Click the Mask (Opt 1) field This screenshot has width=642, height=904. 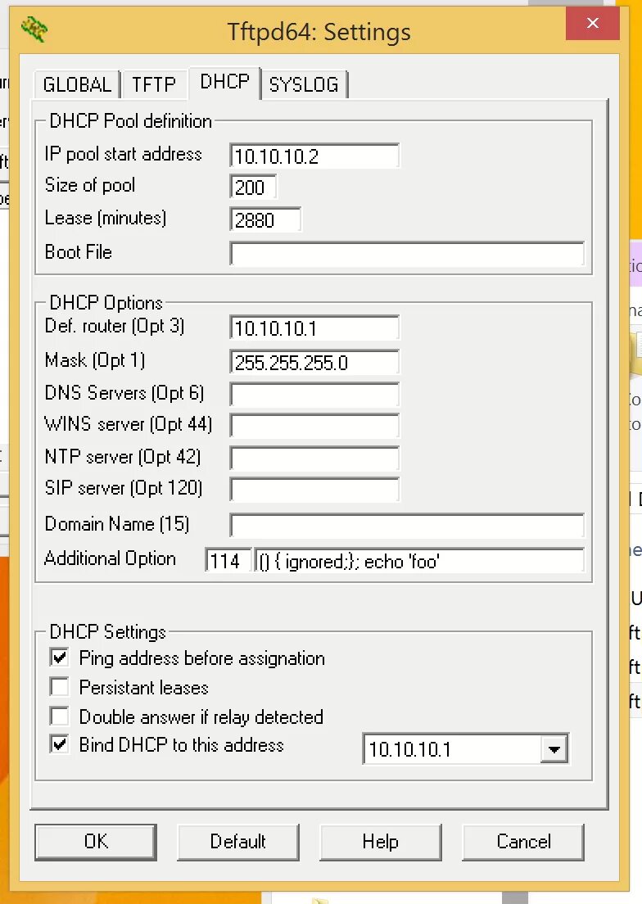pyautogui.click(x=314, y=362)
